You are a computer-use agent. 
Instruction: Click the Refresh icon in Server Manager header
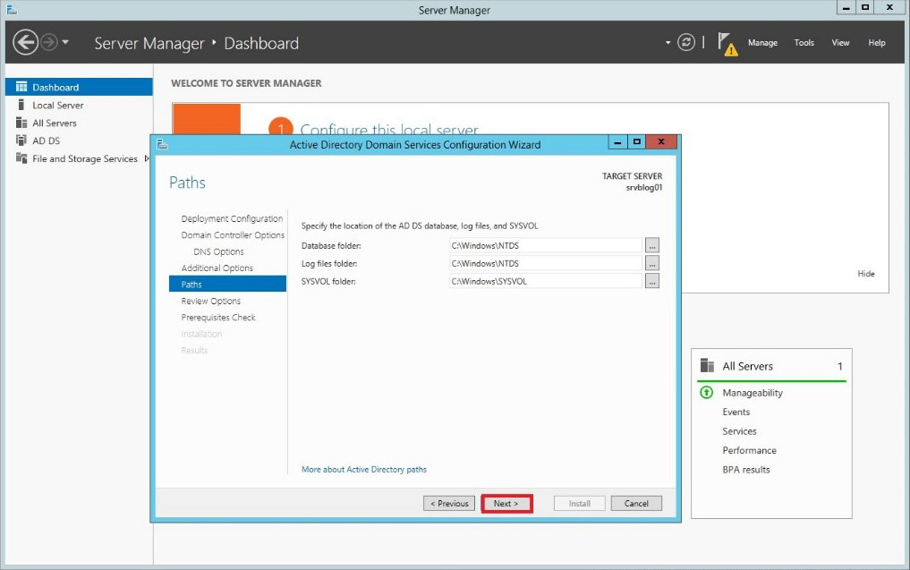tap(686, 42)
